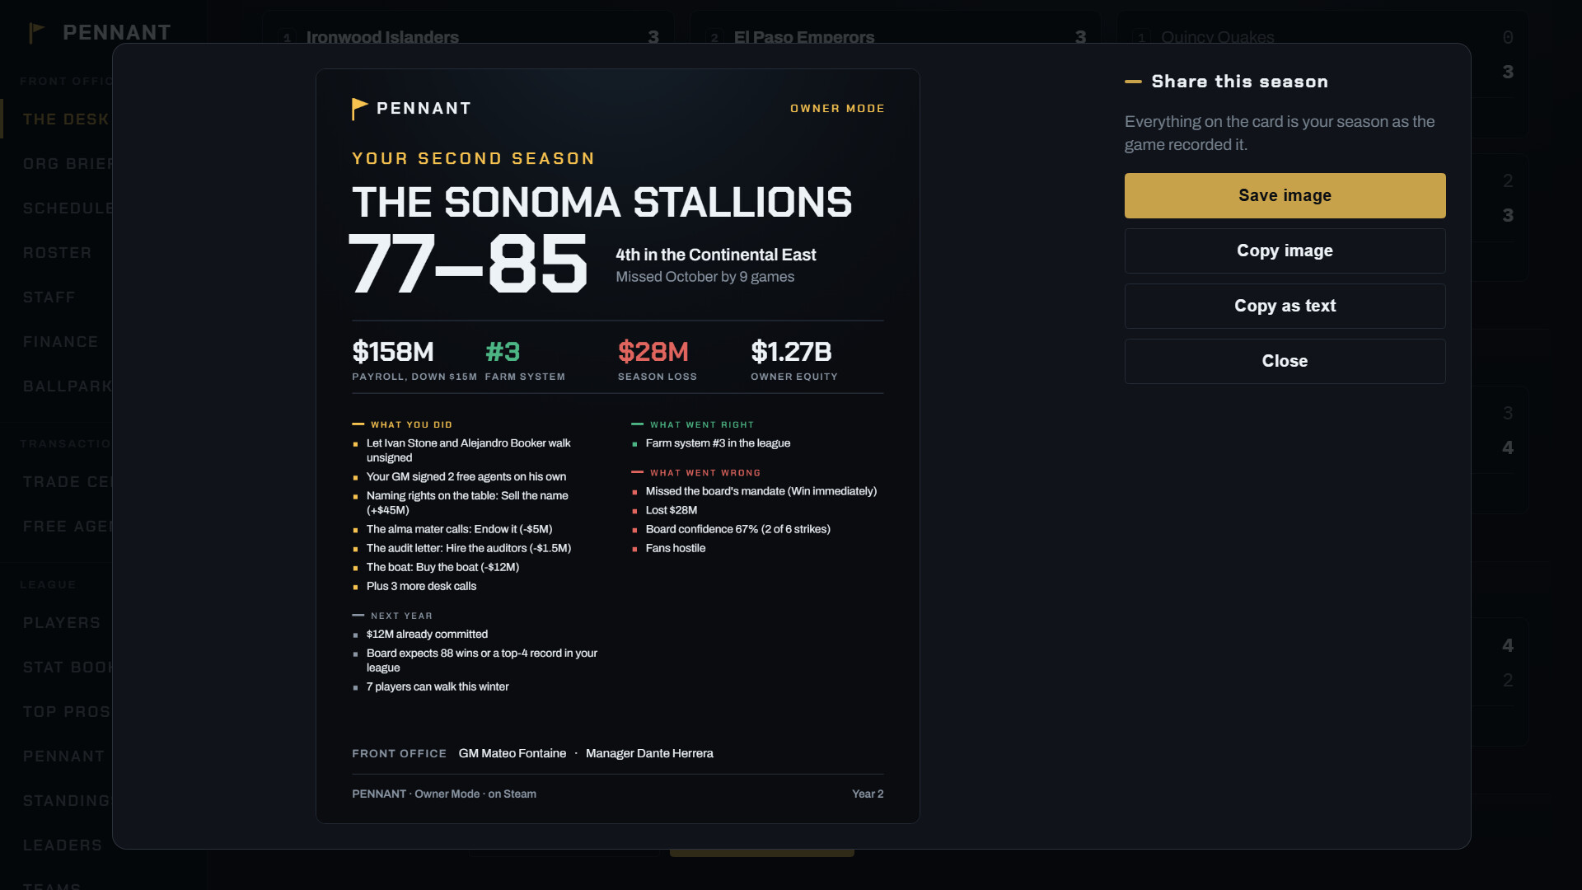Click the Pennant flag icon on the card
This screenshot has width=1582, height=890.
[359, 109]
